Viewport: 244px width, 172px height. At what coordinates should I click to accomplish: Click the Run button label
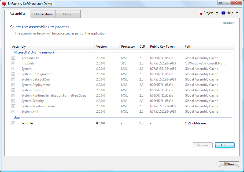coord(231,164)
